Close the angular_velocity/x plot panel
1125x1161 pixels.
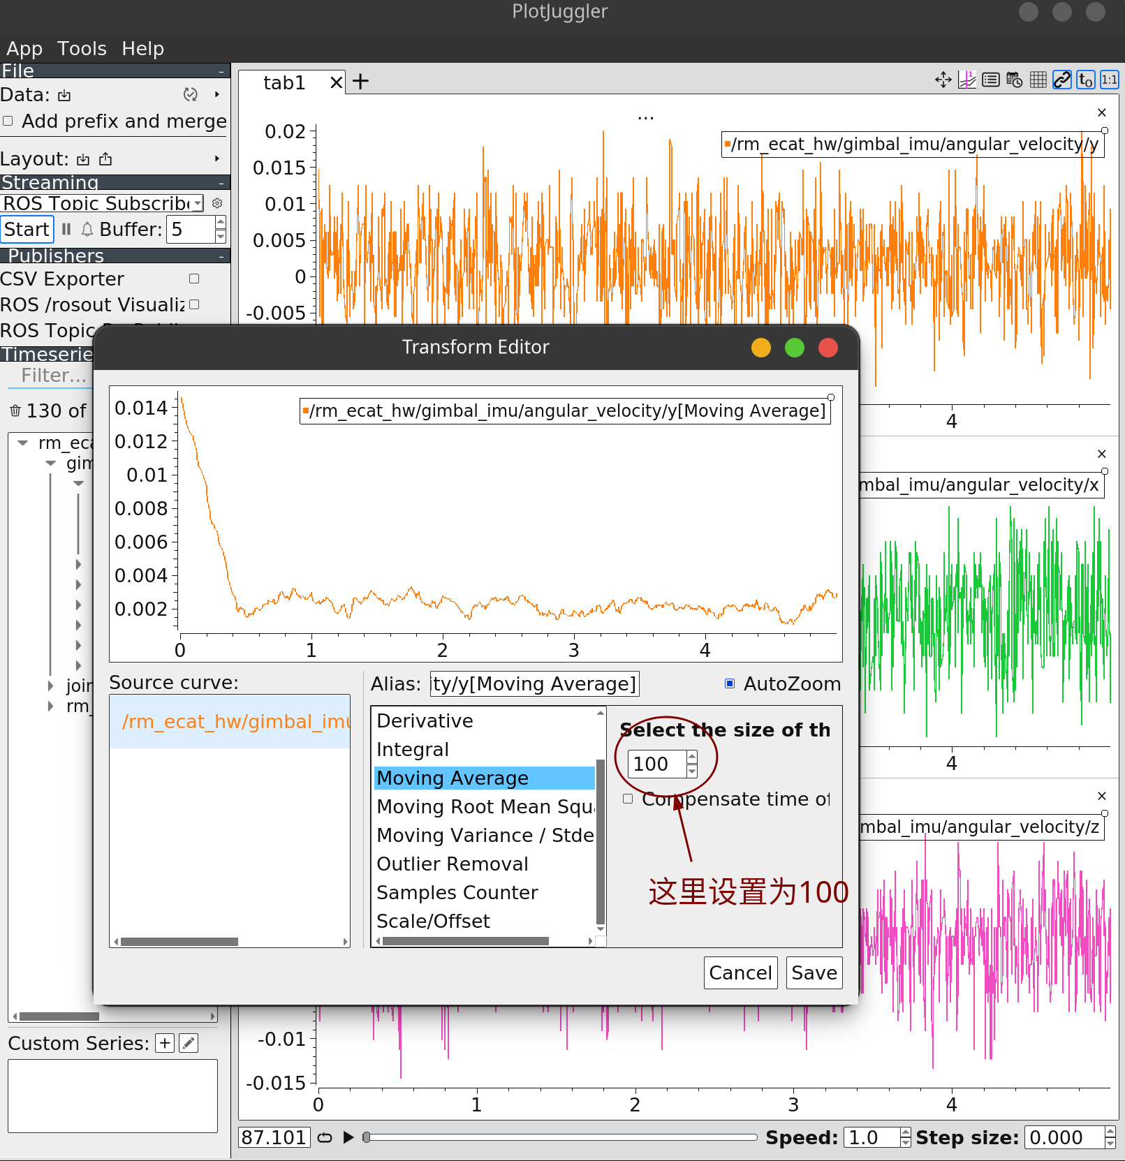point(1102,454)
